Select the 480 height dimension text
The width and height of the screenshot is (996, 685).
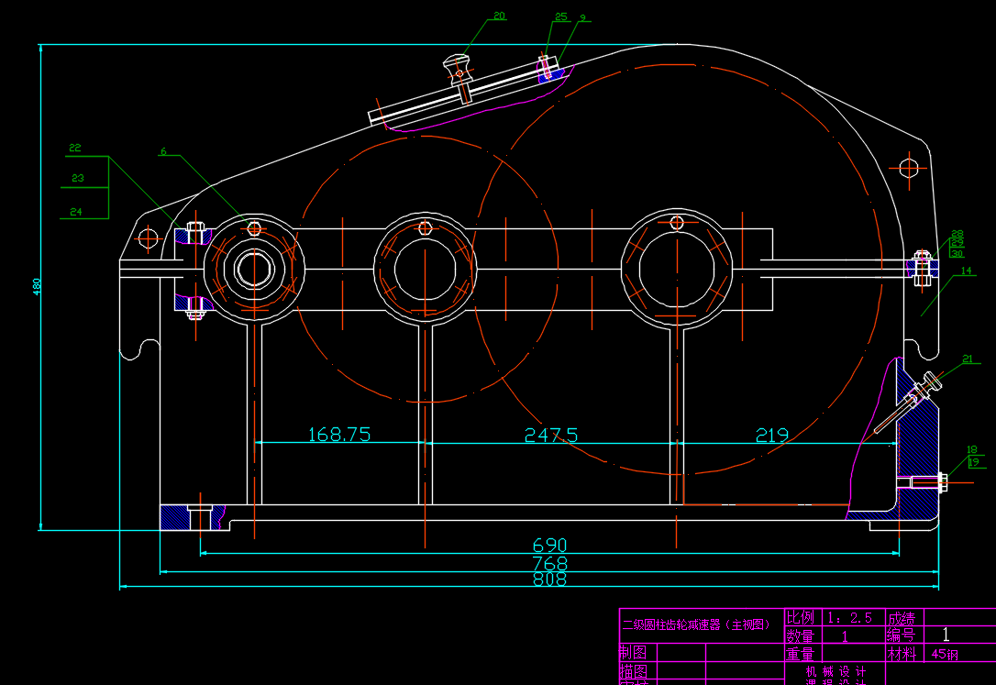[38, 286]
